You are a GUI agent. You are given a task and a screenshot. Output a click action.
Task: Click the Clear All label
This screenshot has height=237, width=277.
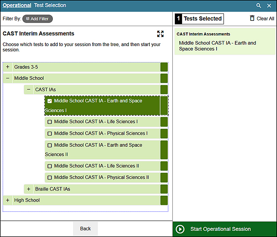265,19
